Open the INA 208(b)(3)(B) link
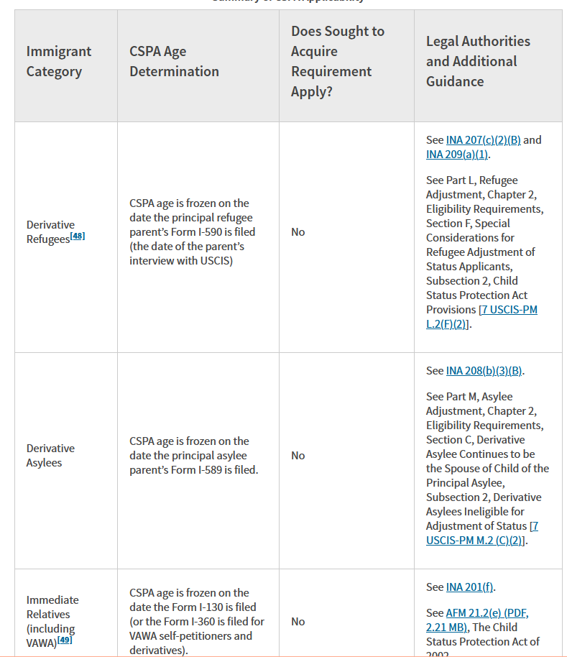Viewport: 567px width, 657px height. click(484, 371)
